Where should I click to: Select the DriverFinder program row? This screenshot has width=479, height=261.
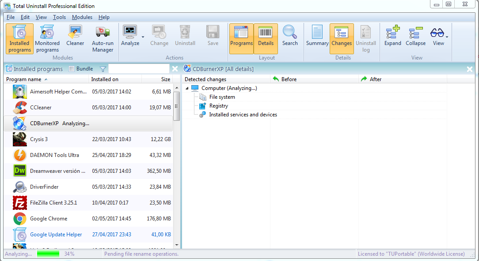pyautogui.click(x=88, y=186)
